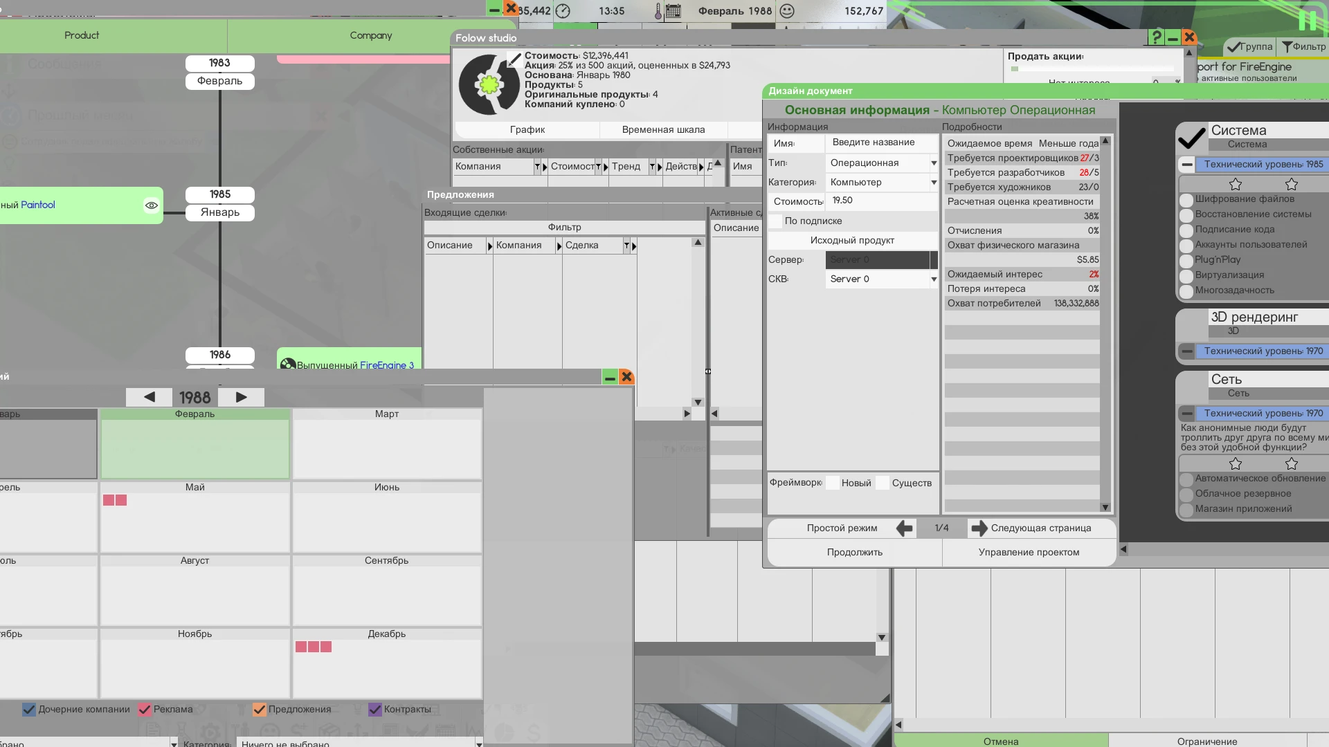The image size is (1329, 747).
Task: Select the Company tab at the top
Action: tap(371, 35)
